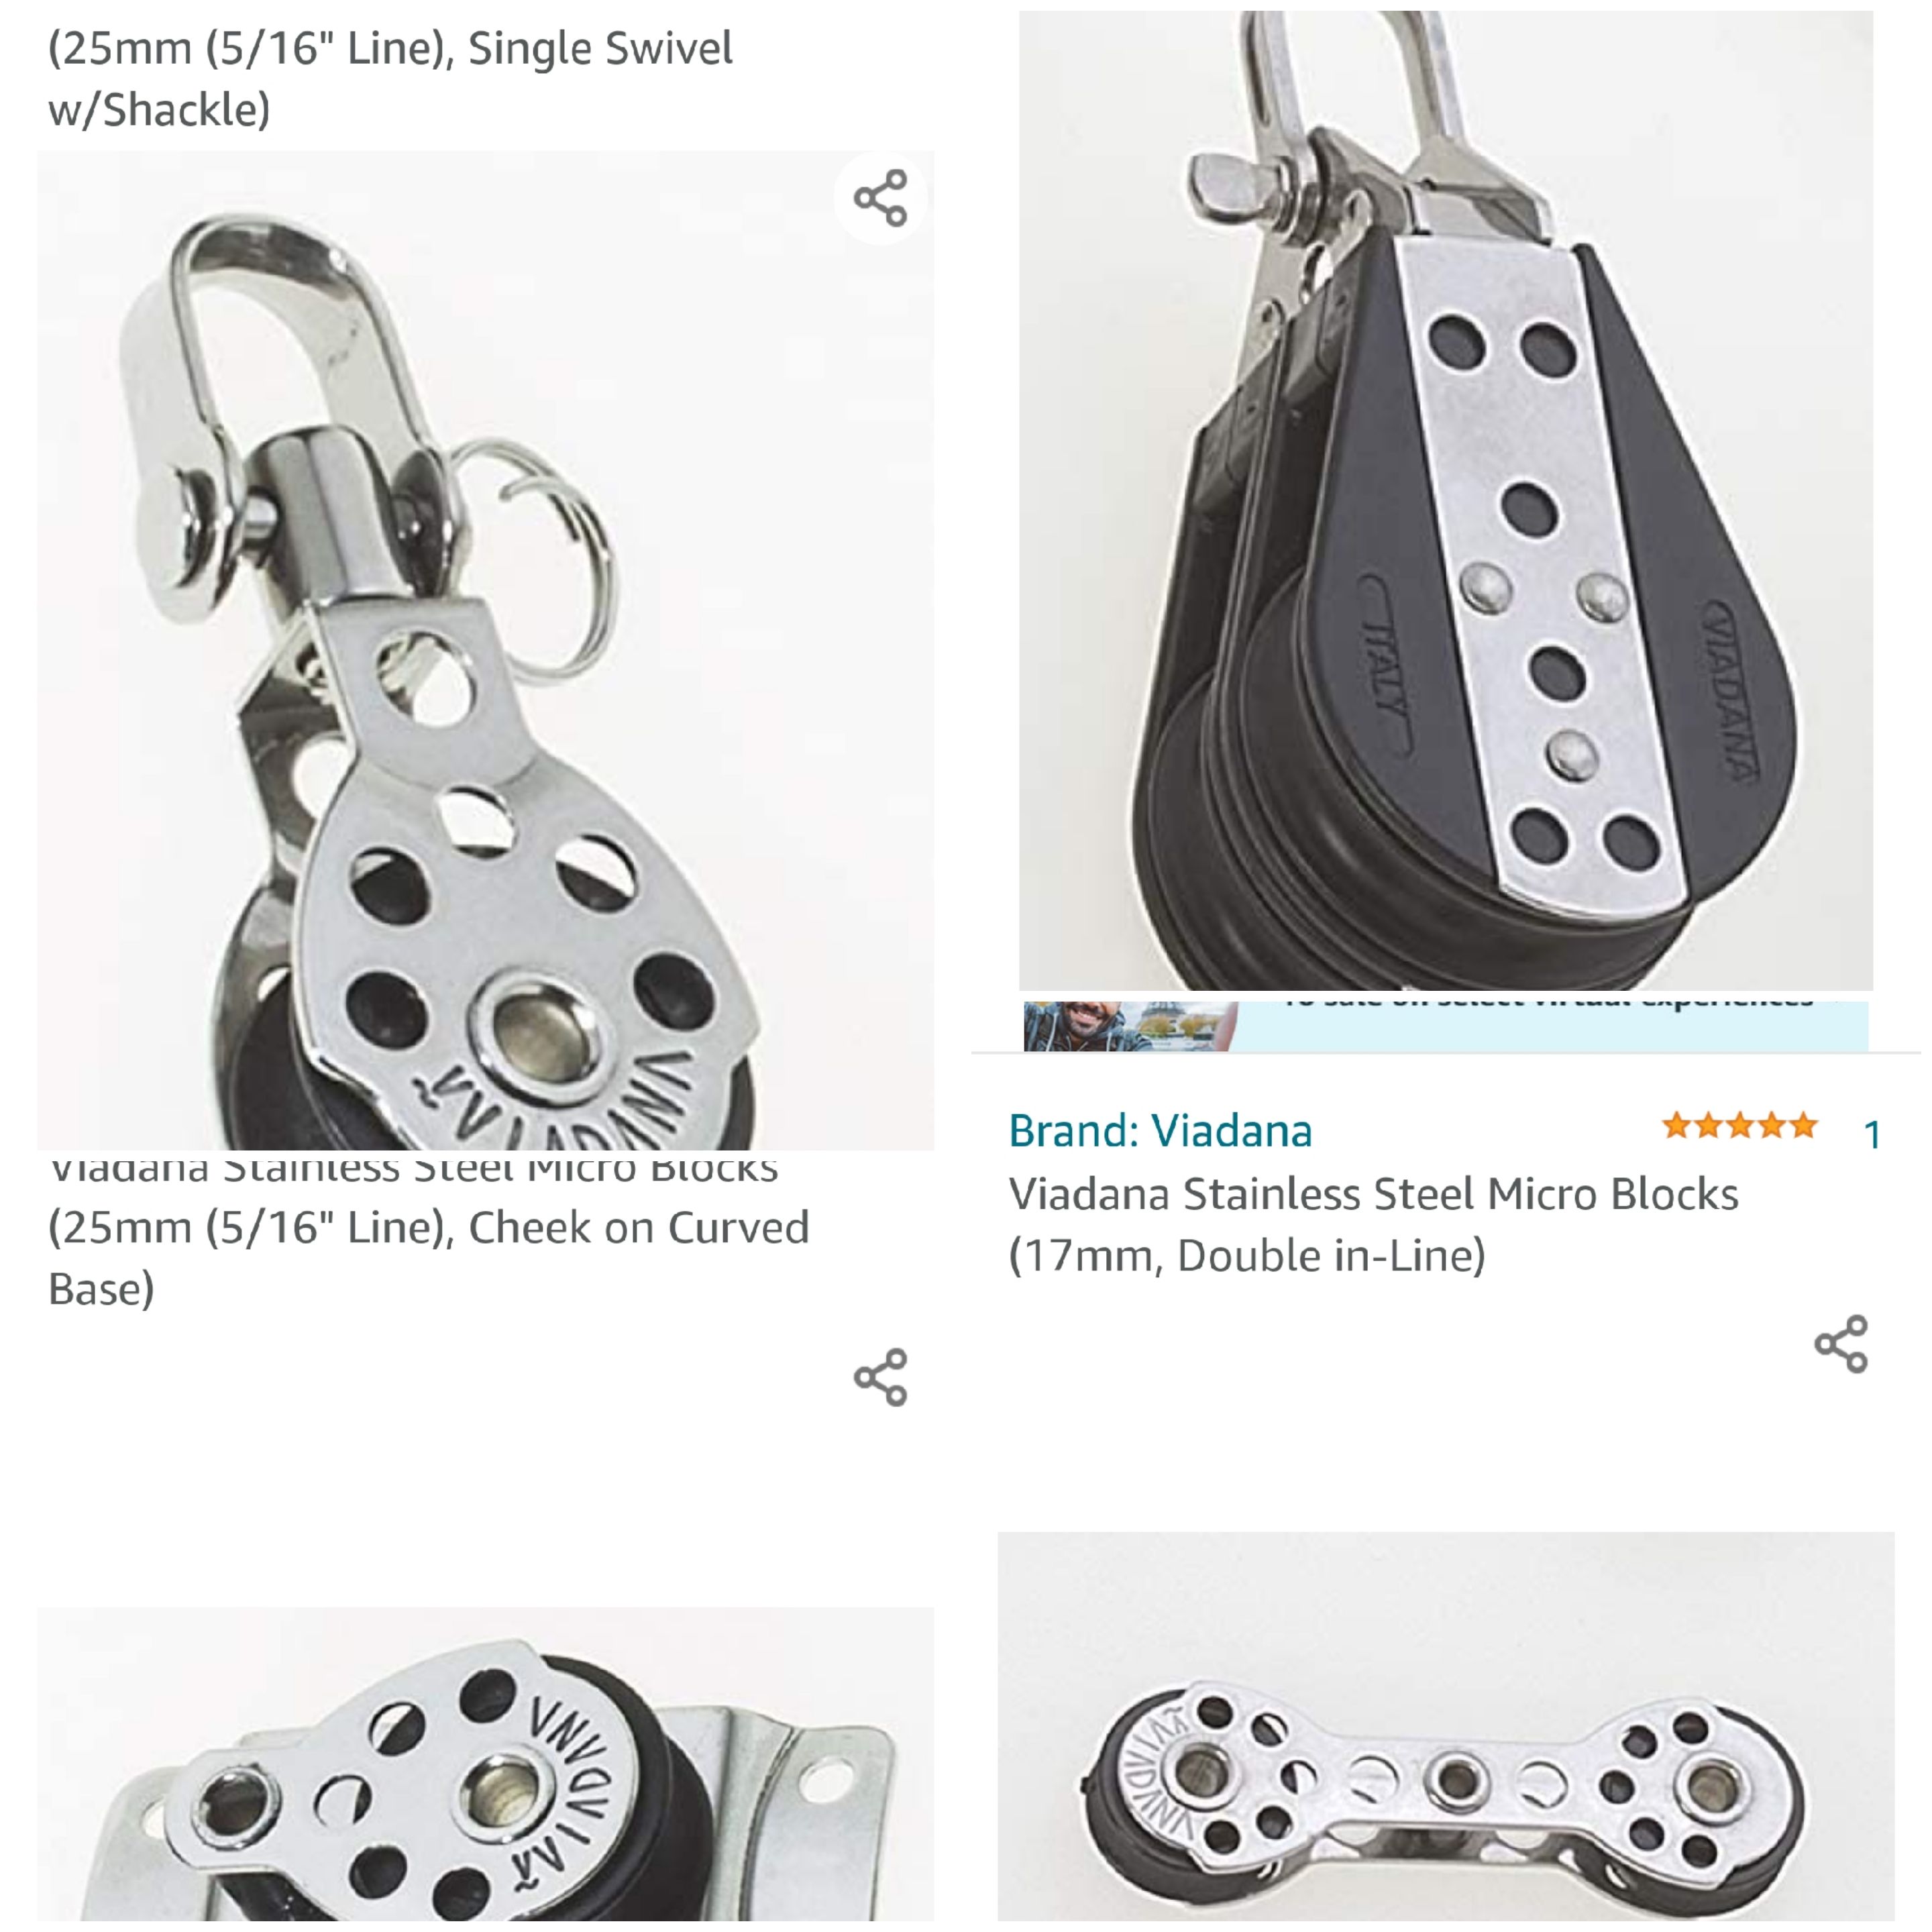1932x1932 pixels.
Task: Click the orange five-star rating
Action: pyautogui.click(x=1740, y=1126)
